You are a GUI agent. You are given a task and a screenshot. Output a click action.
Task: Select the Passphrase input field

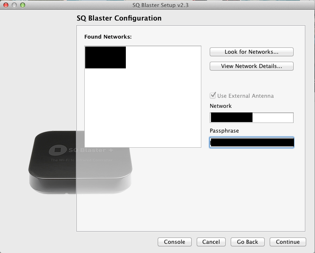point(252,143)
